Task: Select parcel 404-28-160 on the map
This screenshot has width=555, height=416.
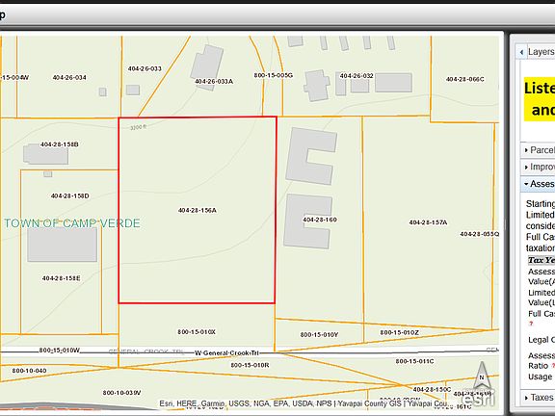Action: 320,220
